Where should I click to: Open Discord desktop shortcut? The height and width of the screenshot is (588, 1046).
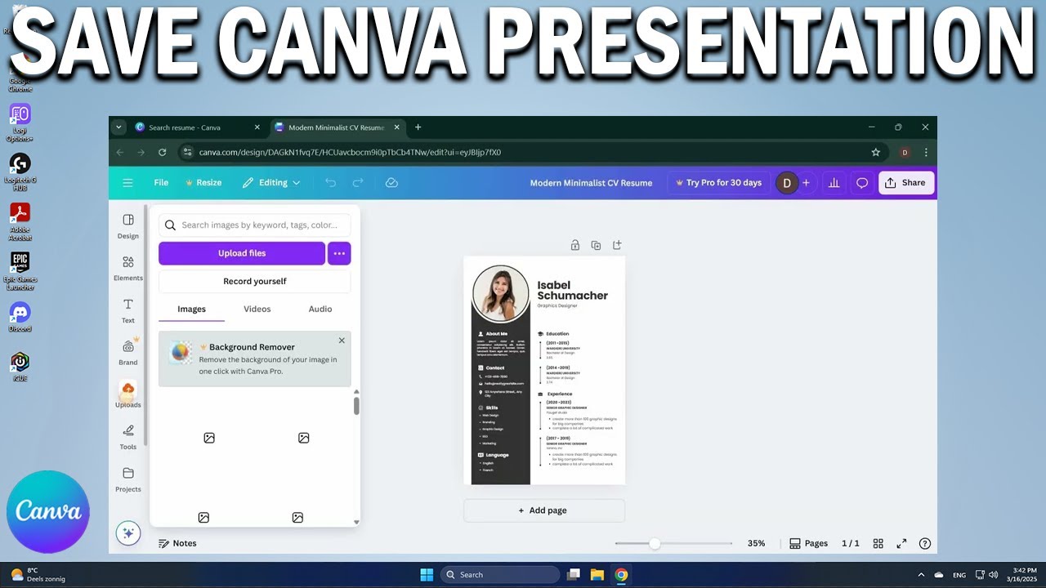[x=20, y=317]
